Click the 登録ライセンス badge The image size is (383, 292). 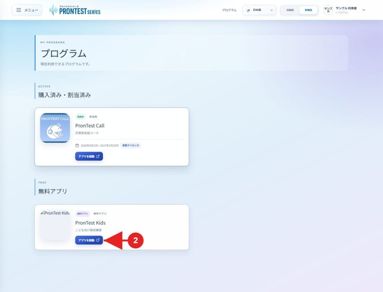click(x=131, y=145)
